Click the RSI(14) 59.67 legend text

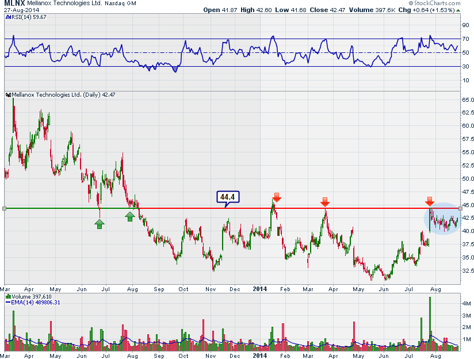pos(29,17)
